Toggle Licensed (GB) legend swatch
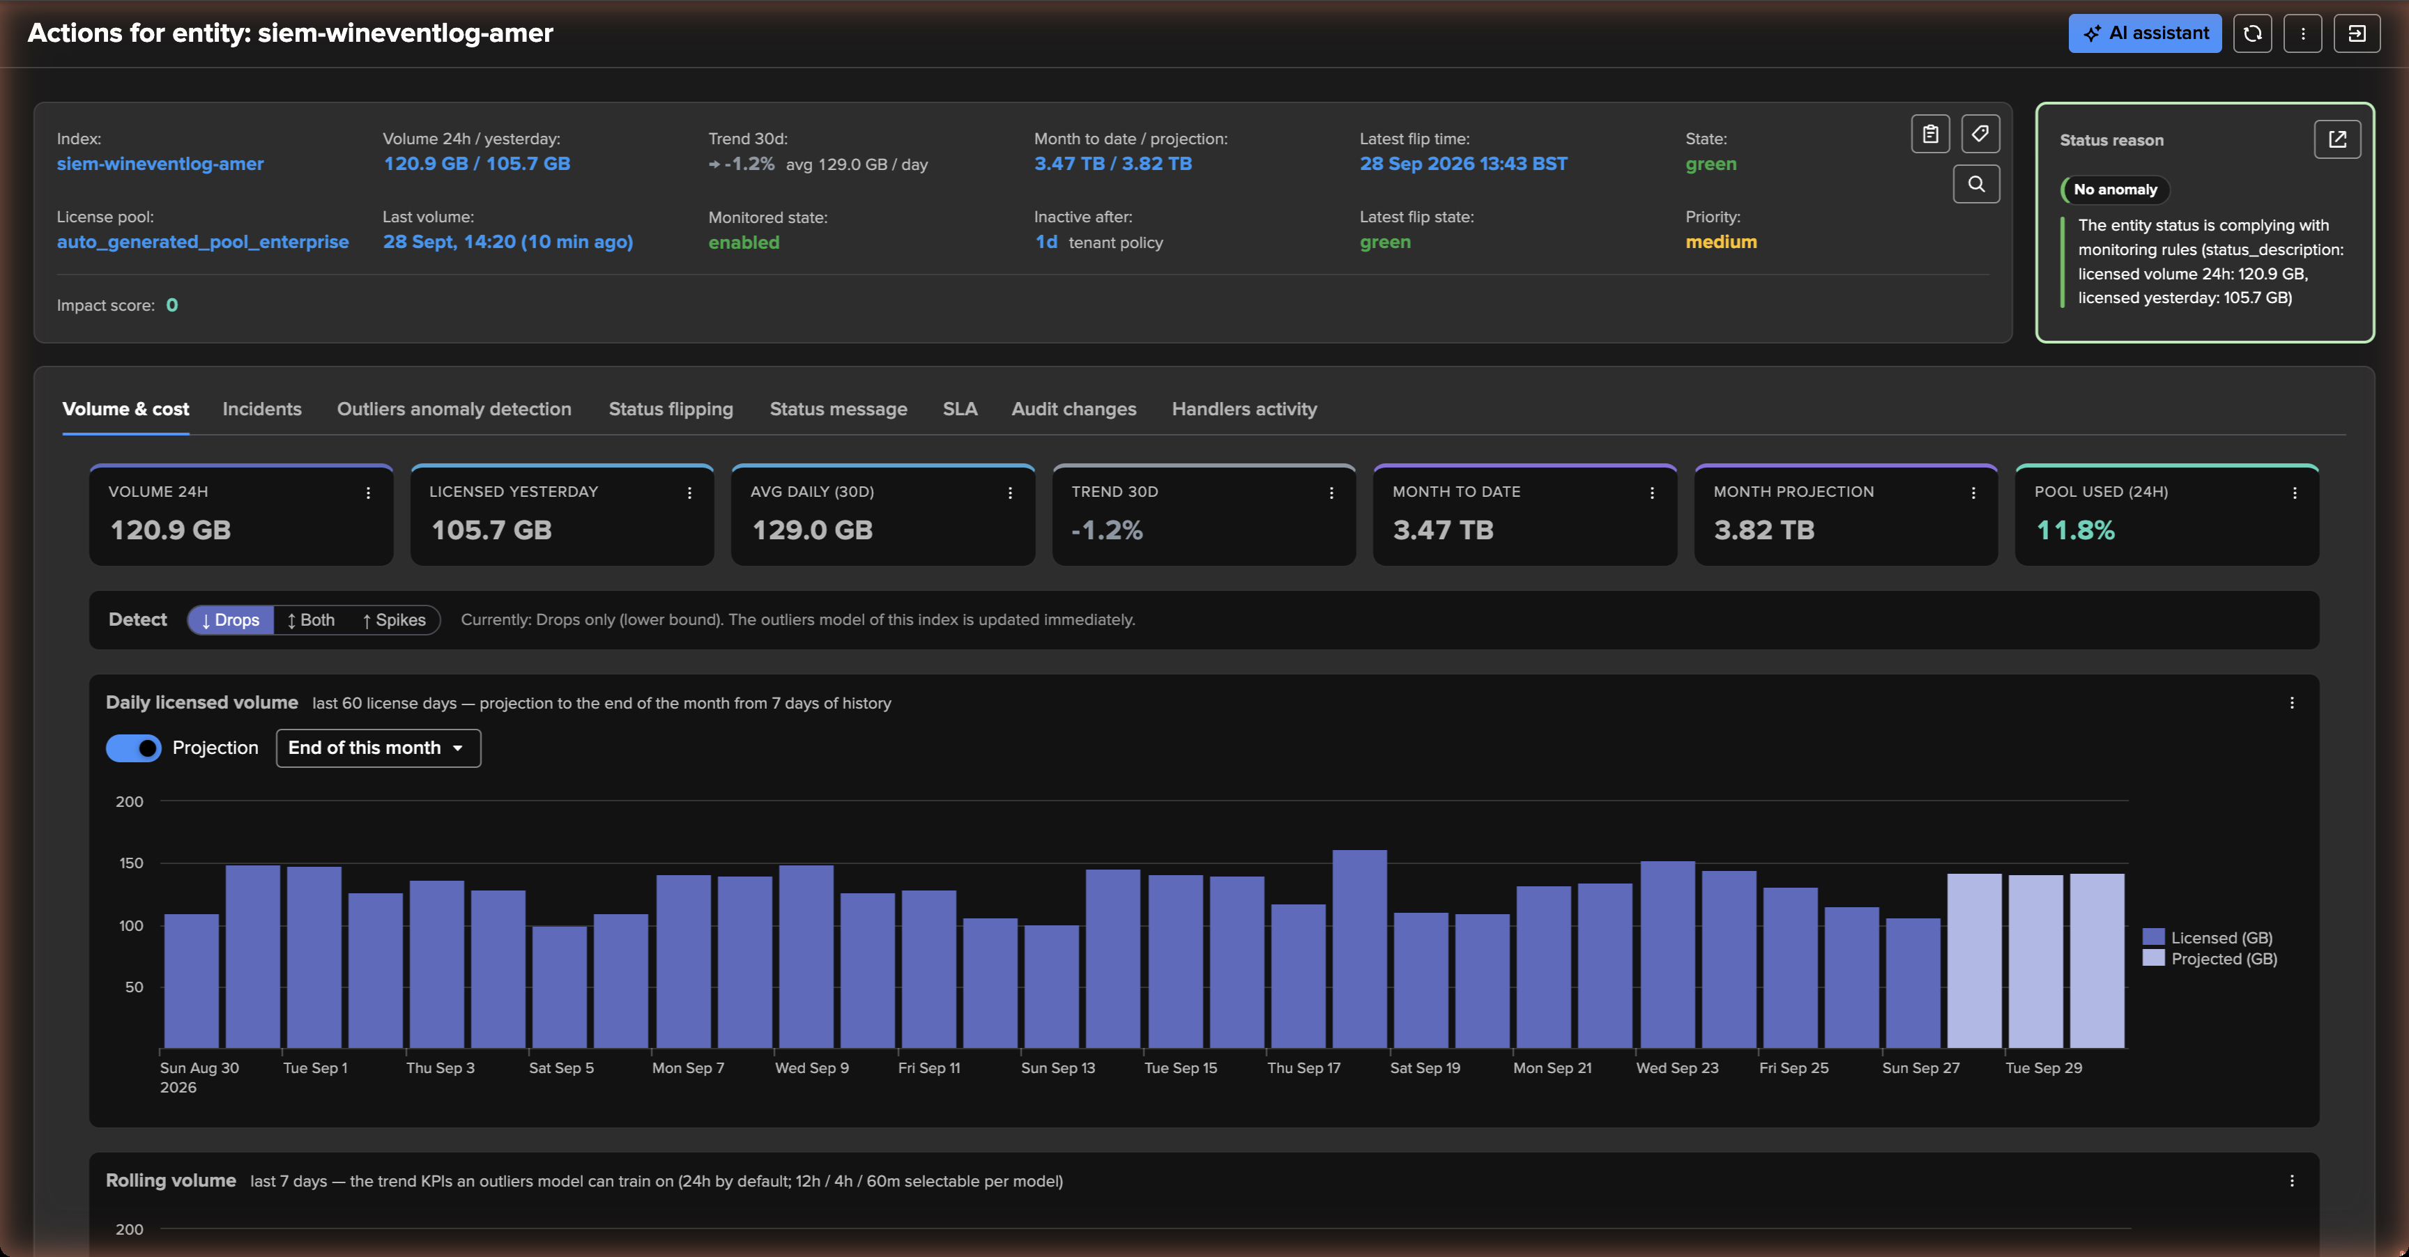The width and height of the screenshot is (2409, 1257). click(x=2152, y=936)
